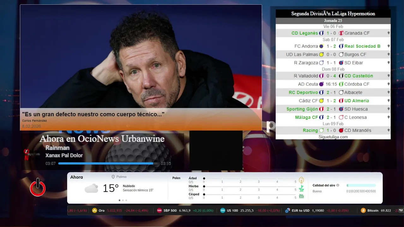Viewport: 404px width, 227px height.
Task: Click the CD Leganés club crest
Action: [x=321, y=33]
